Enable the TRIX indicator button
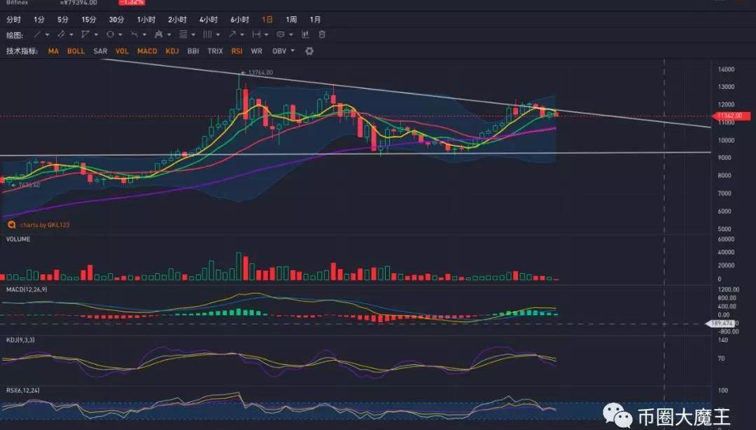Screen dimensions: 756x430 215,51
